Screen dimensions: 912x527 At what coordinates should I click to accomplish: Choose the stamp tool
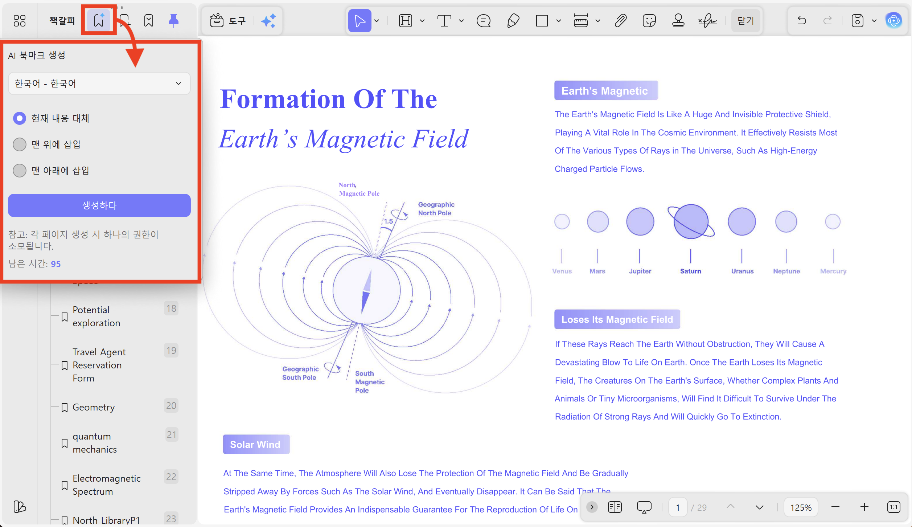[x=678, y=21]
